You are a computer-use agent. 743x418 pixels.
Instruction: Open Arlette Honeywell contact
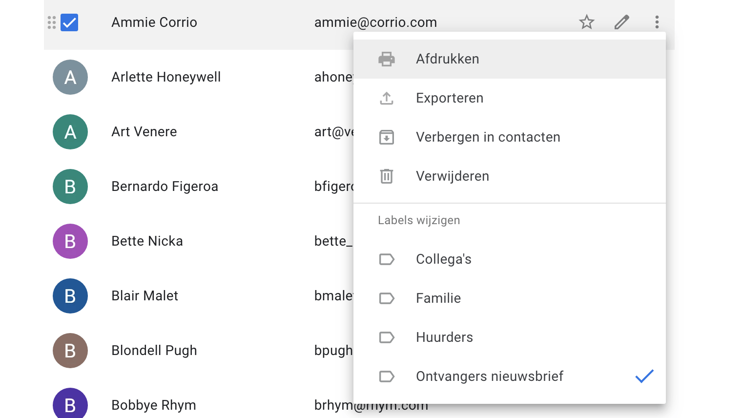point(165,77)
